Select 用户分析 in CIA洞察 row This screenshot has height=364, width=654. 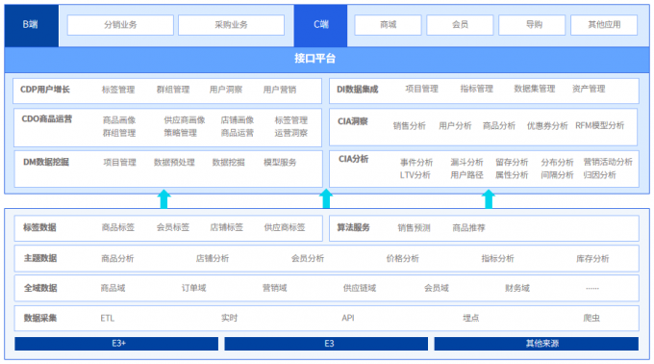tap(455, 126)
